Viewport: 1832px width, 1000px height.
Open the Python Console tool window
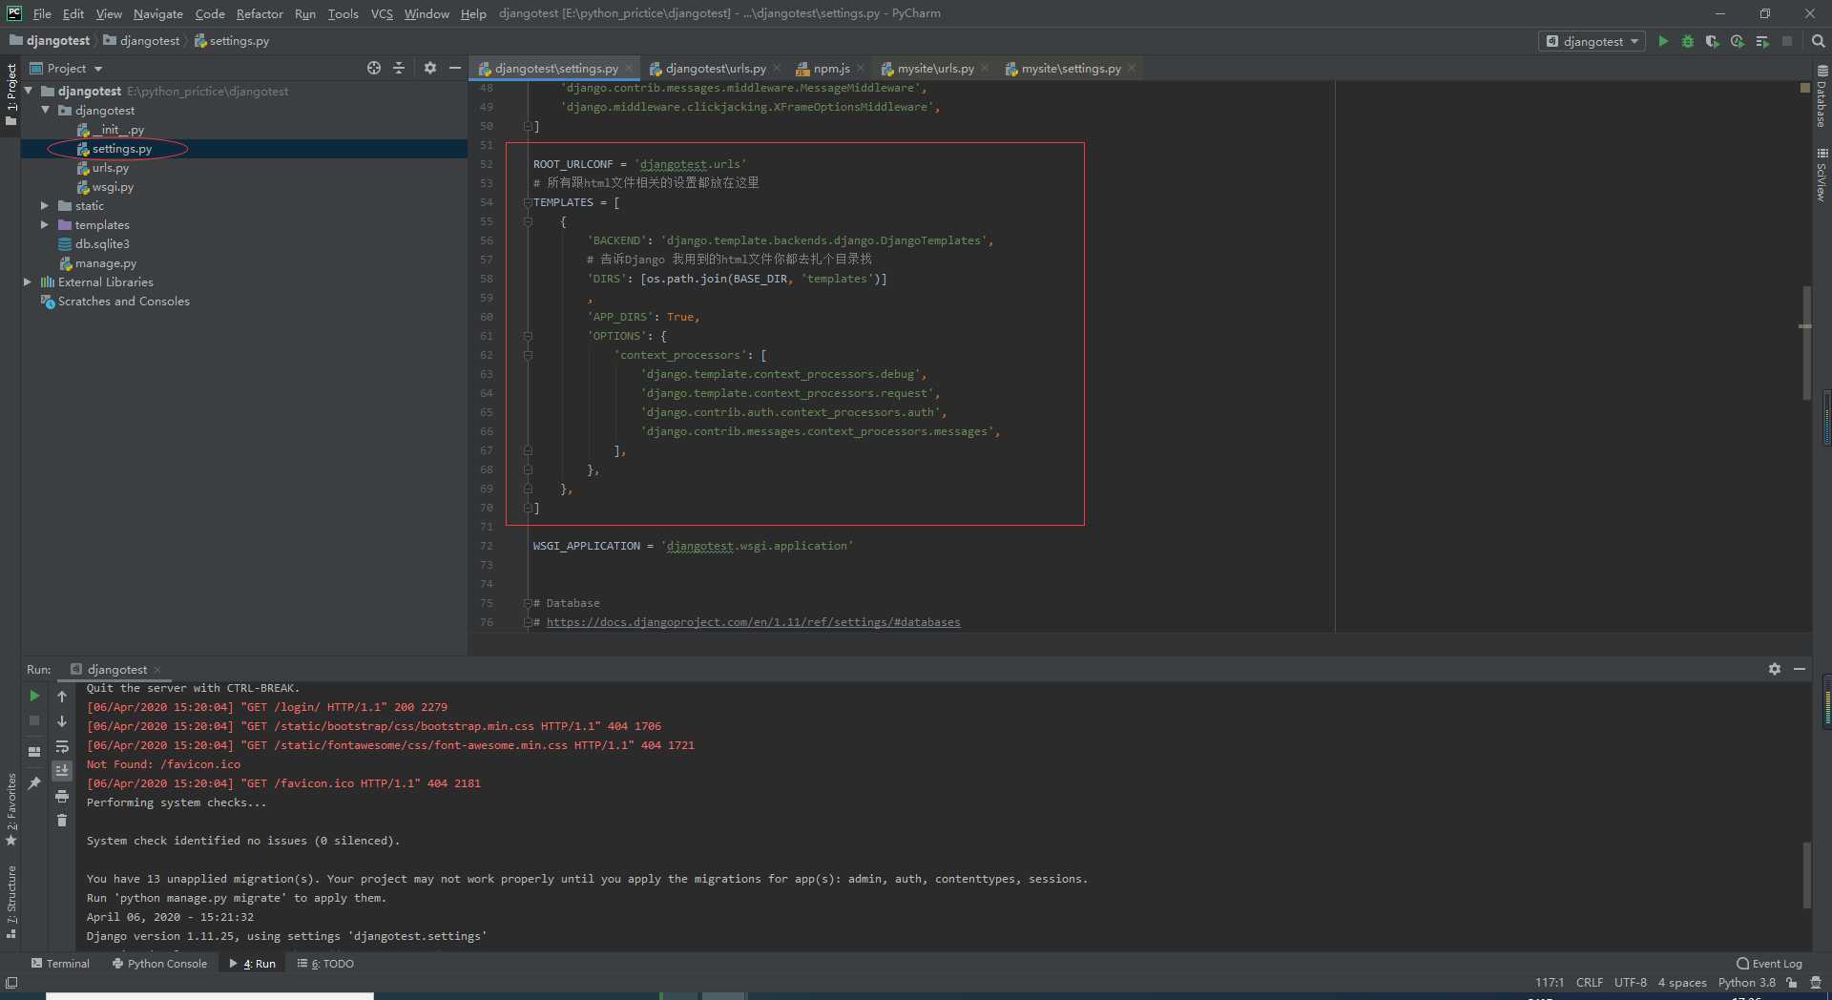(x=159, y=964)
